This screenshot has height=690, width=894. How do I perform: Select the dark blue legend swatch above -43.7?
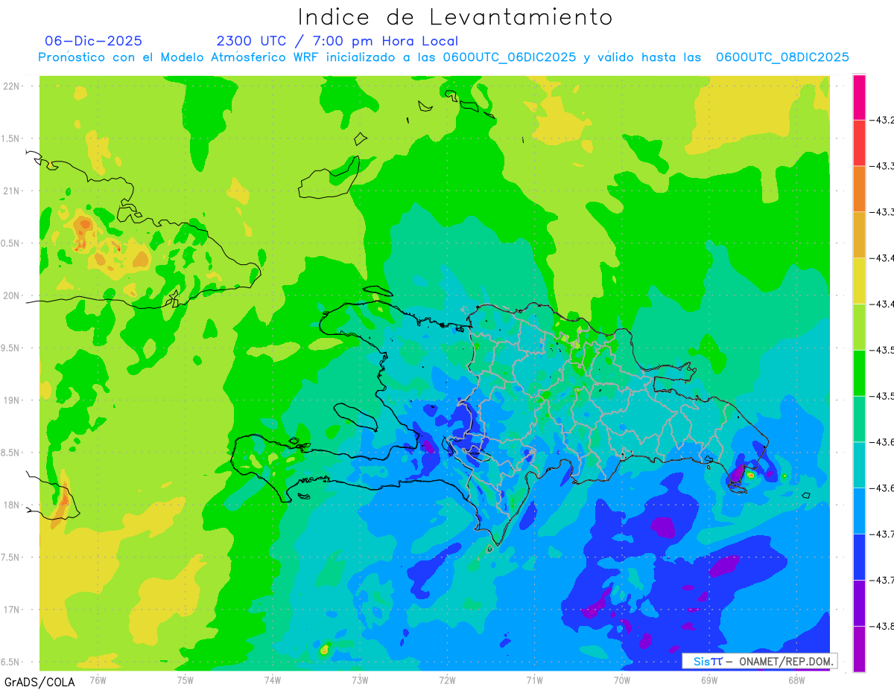[x=859, y=557]
